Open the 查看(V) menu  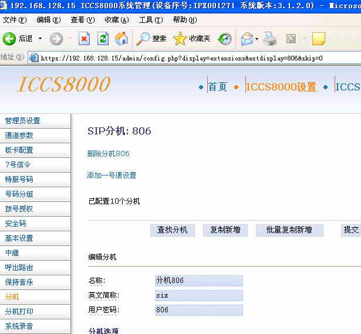click(82, 19)
